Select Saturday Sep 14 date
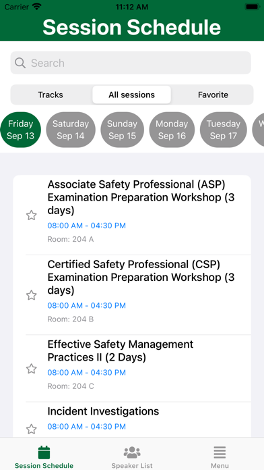This screenshot has height=470, width=264. pyautogui.click(x=71, y=130)
